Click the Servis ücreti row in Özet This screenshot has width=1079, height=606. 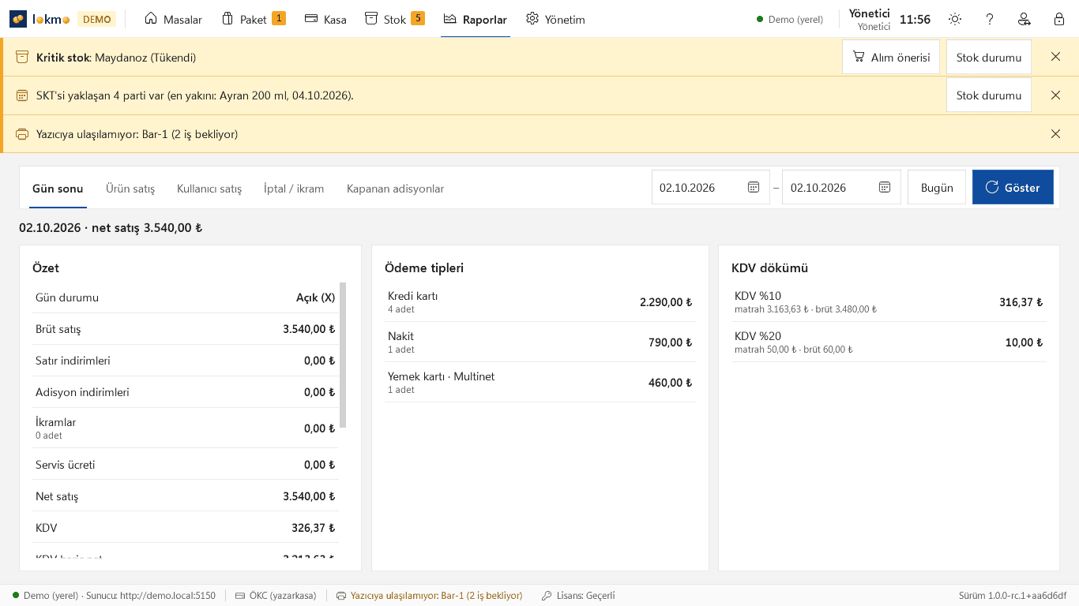click(186, 465)
